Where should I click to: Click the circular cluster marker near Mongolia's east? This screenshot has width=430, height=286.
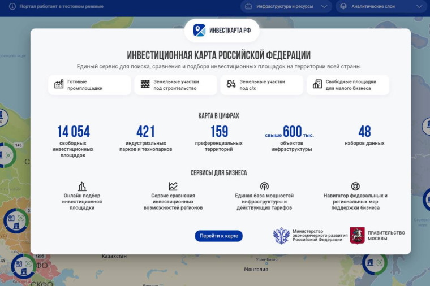pyautogui.click(x=375, y=262)
